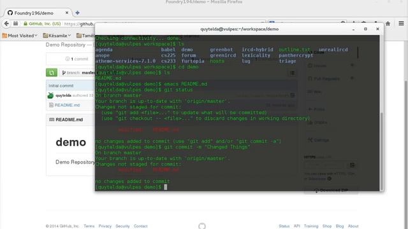Click the demo heading in README
The image size is (408, 229).
71,142
